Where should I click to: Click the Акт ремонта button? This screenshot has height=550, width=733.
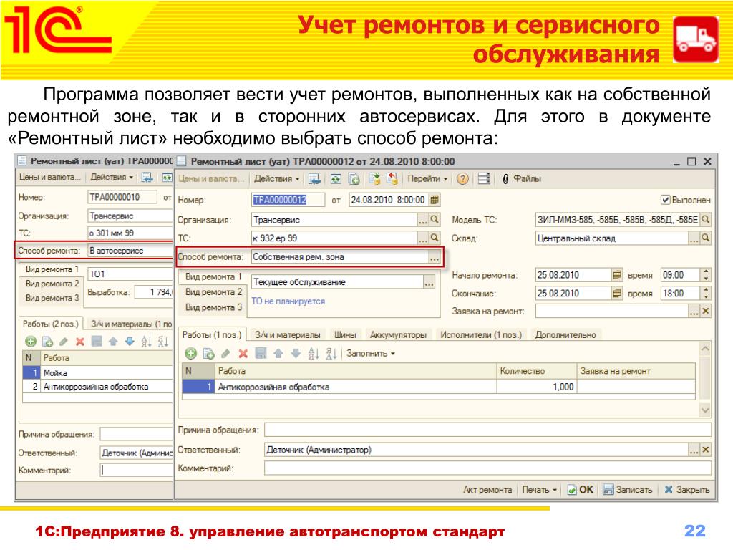487,490
